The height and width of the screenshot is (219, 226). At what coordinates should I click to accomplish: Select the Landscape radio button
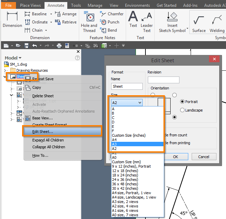[x=182, y=110]
